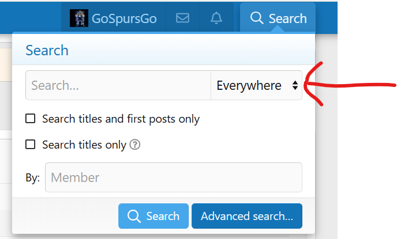Click the help icon beside Search titles only
The height and width of the screenshot is (239, 397).
click(135, 145)
